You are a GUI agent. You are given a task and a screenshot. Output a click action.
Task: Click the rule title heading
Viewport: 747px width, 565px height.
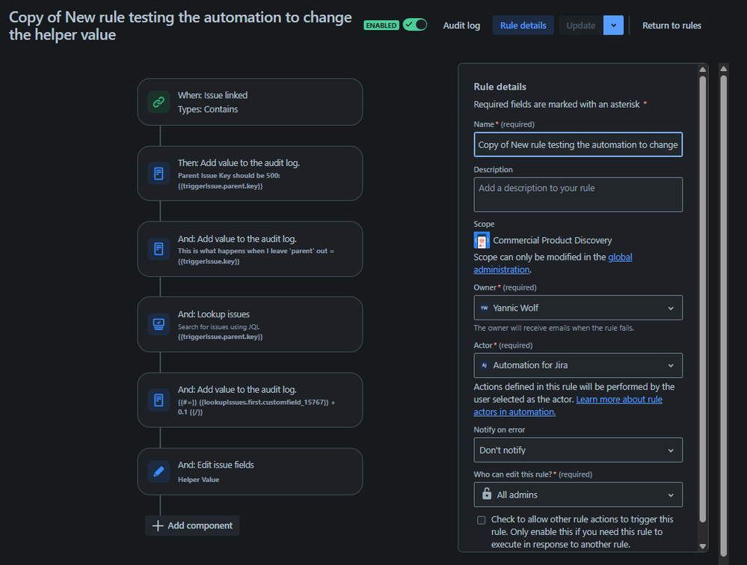(180, 25)
